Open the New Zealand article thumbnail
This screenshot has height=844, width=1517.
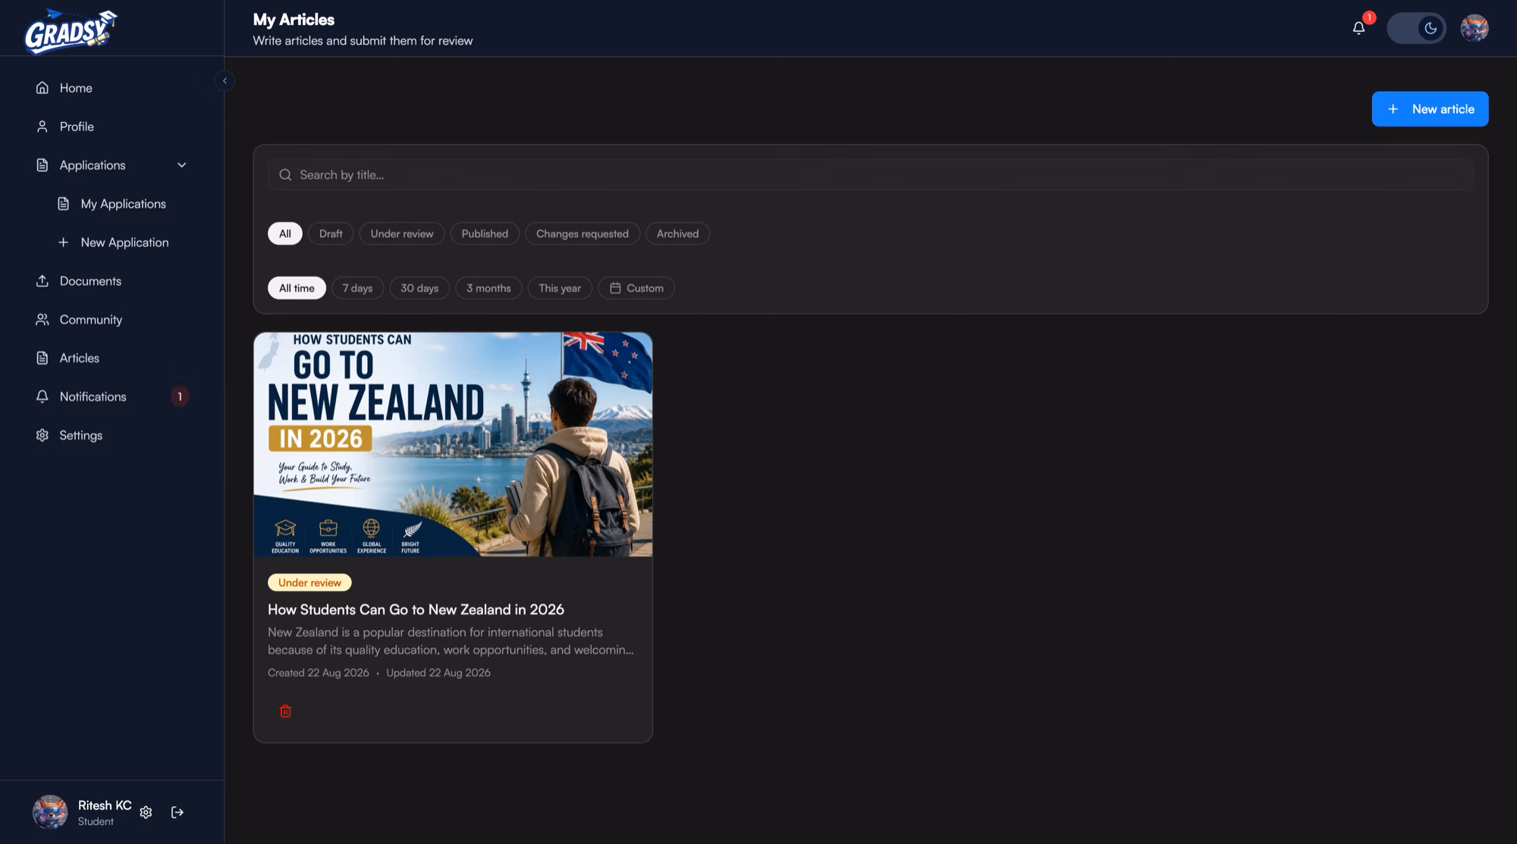coord(453,444)
